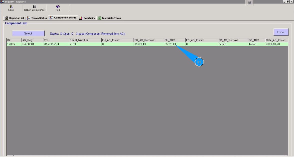The image size is (294, 157).
Task: Click the status legend text Status: O-Open; C - Closed
Action: point(88,34)
